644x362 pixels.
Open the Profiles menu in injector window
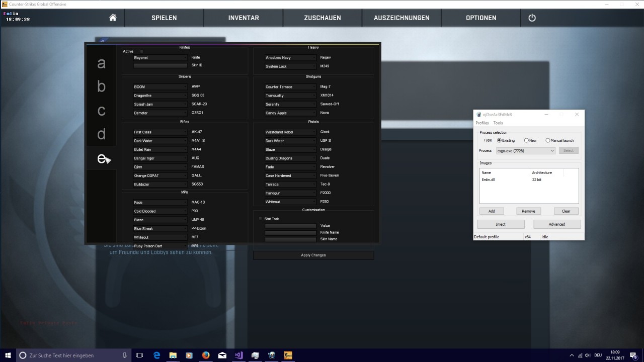(482, 123)
